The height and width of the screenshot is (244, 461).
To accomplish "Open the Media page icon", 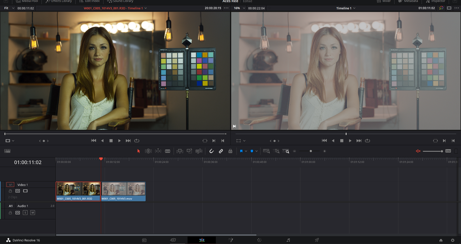I will point(144,240).
